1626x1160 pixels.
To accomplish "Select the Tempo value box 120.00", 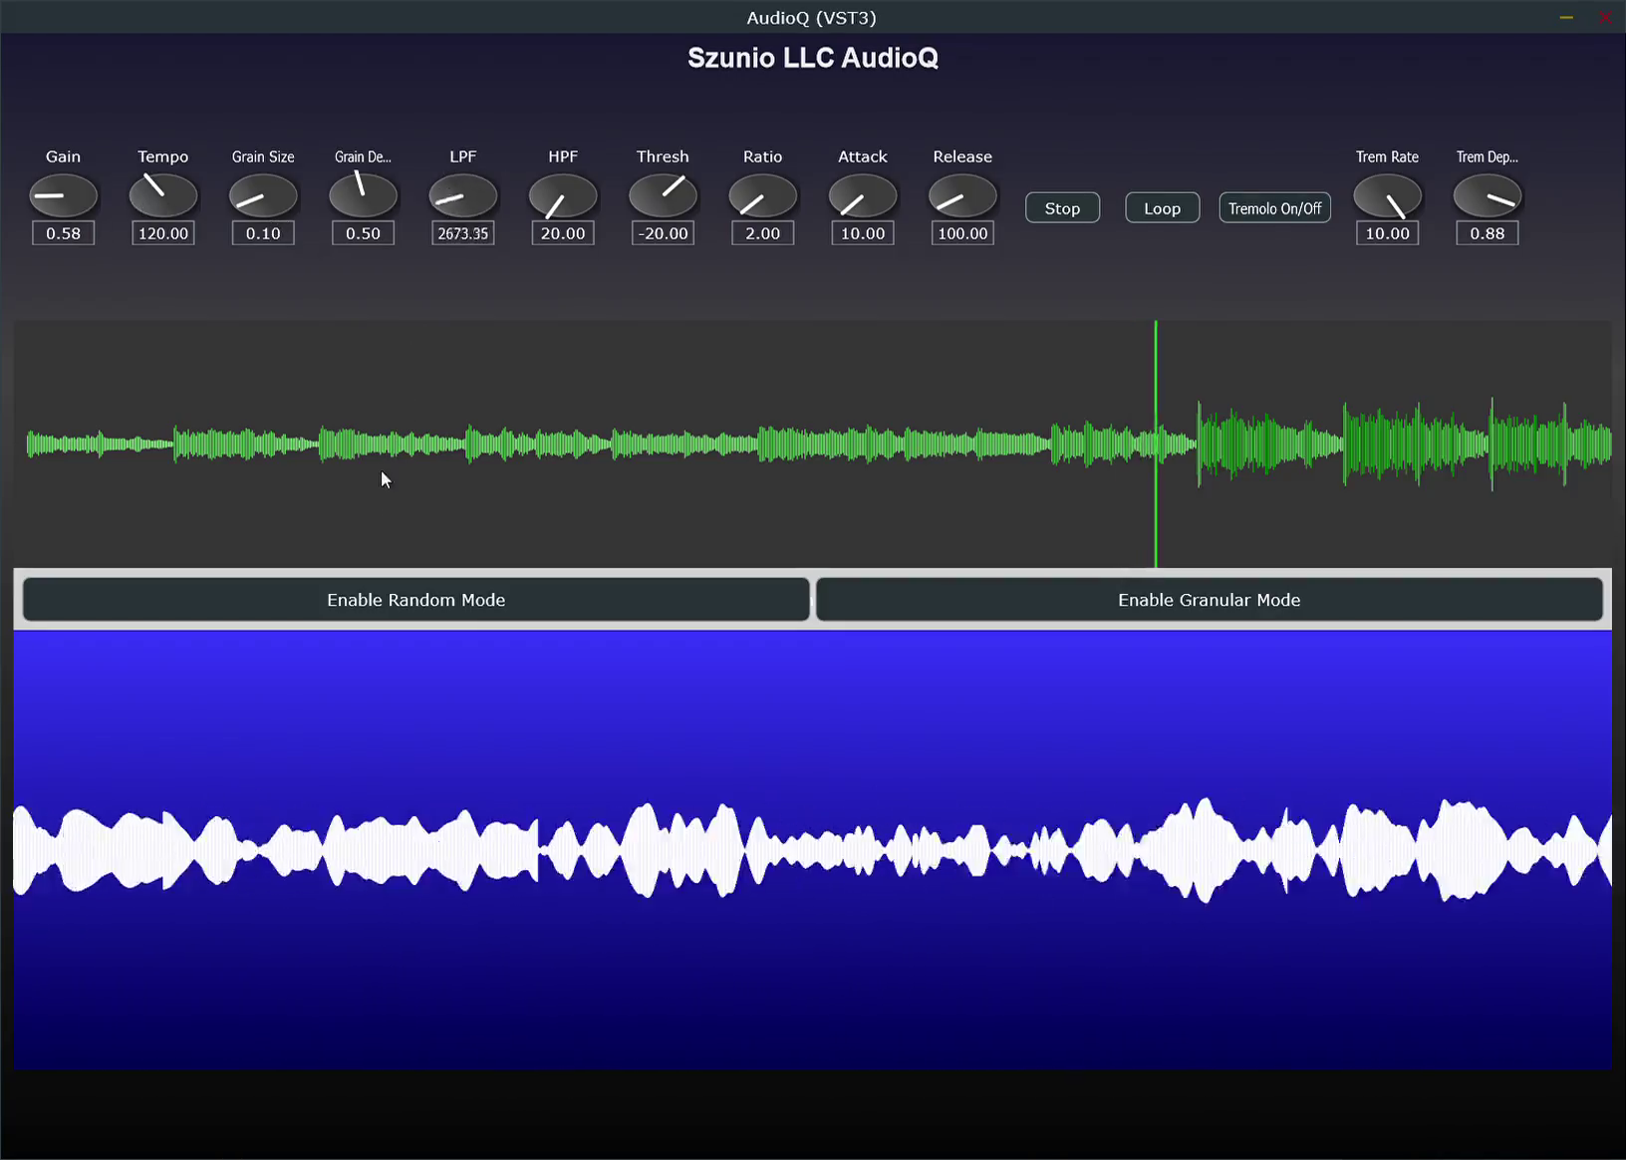I will (163, 233).
